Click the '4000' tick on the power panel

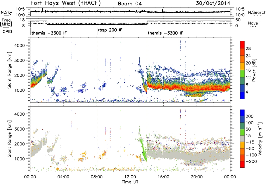pos(19,46)
